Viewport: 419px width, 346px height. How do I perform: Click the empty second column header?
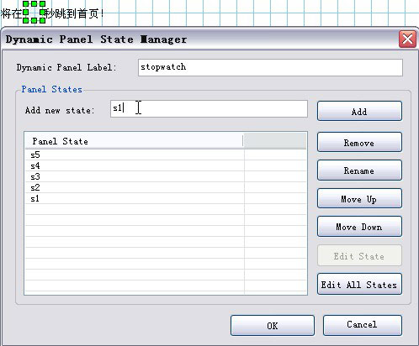click(x=275, y=141)
